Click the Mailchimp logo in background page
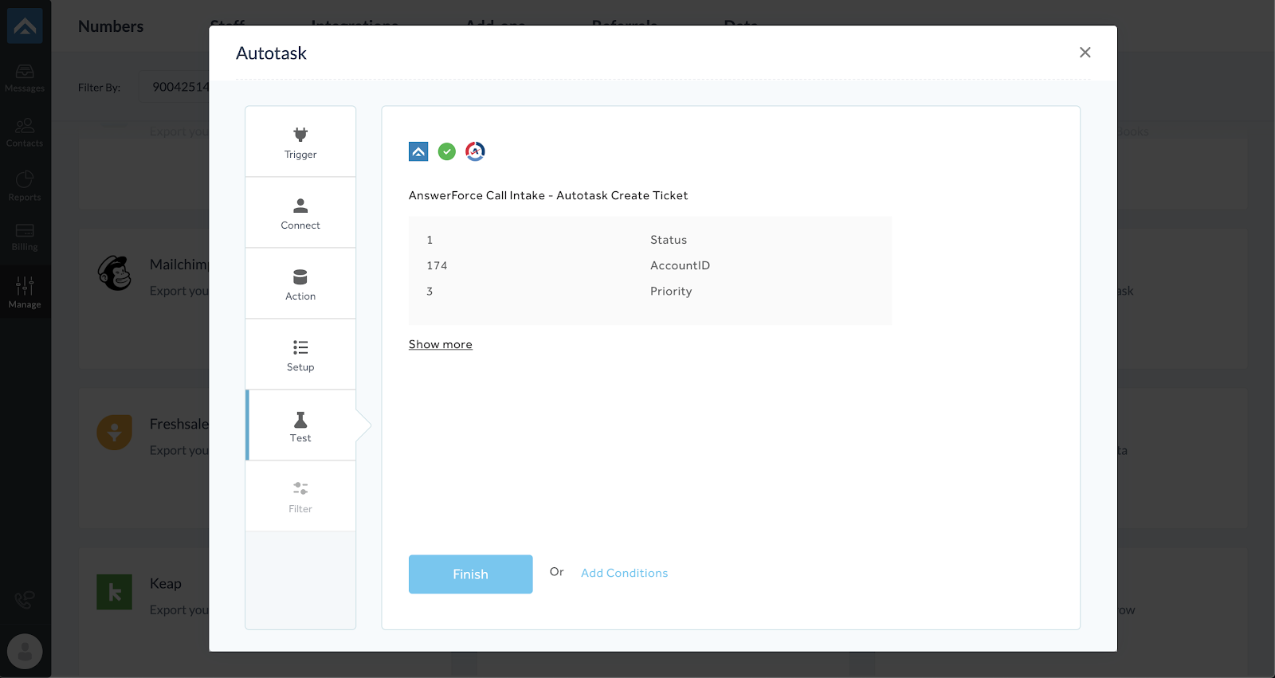1275x678 pixels. 115,273
